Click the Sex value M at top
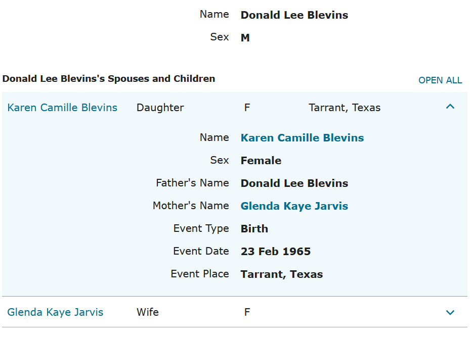Image resolution: width=474 pixels, height=340 pixels. 245,38
